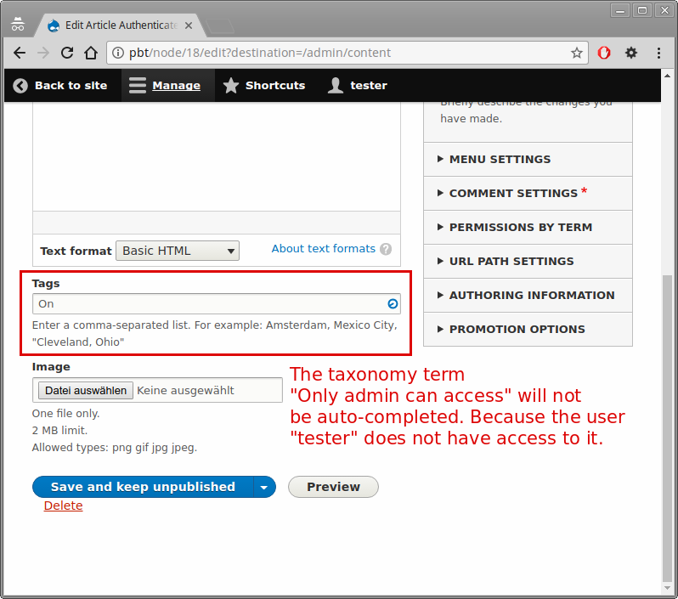Click into the Tags input field
Viewport: 678px width, 599px height.
208,304
